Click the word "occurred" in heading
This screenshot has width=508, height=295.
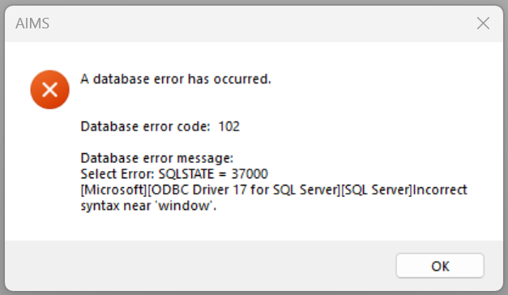pyautogui.click(x=241, y=79)
